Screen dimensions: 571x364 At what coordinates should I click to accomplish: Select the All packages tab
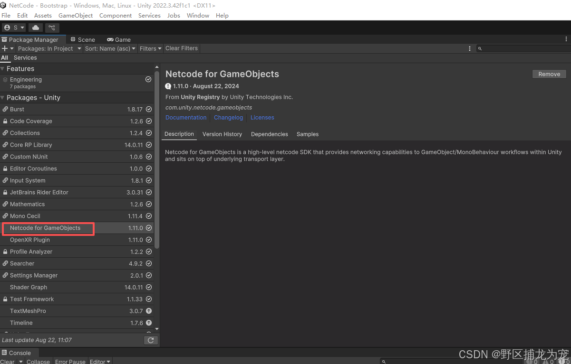point(5,58)
